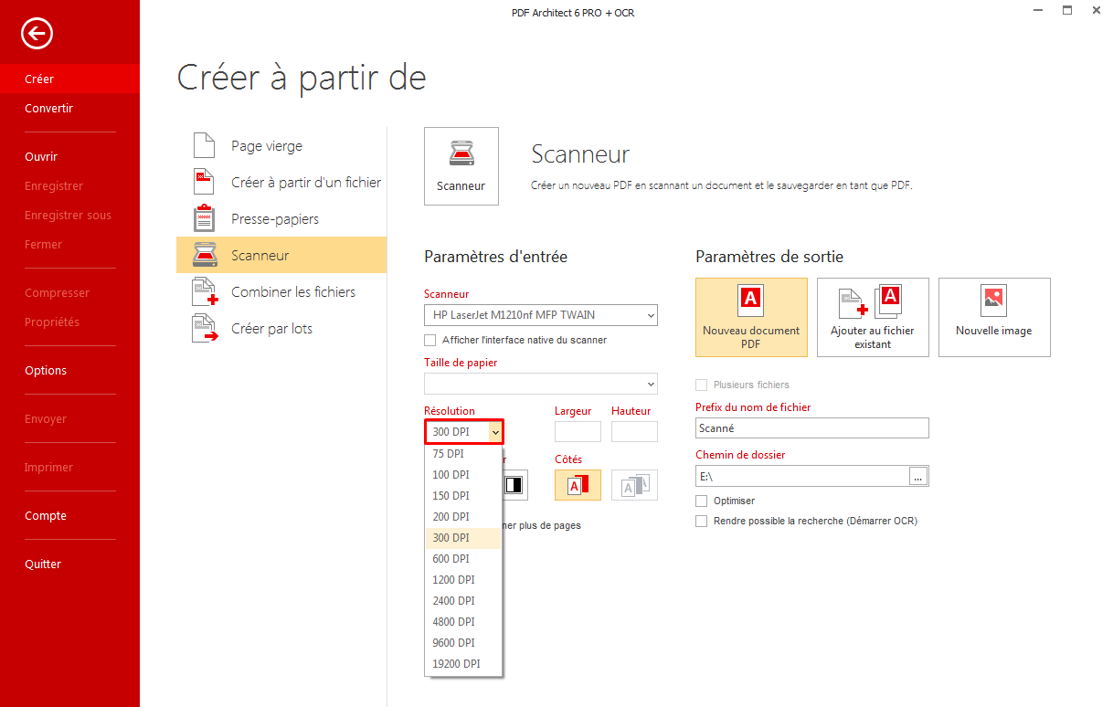
Task: Select Page vierge in the creation list
Action: coord(281,146)
